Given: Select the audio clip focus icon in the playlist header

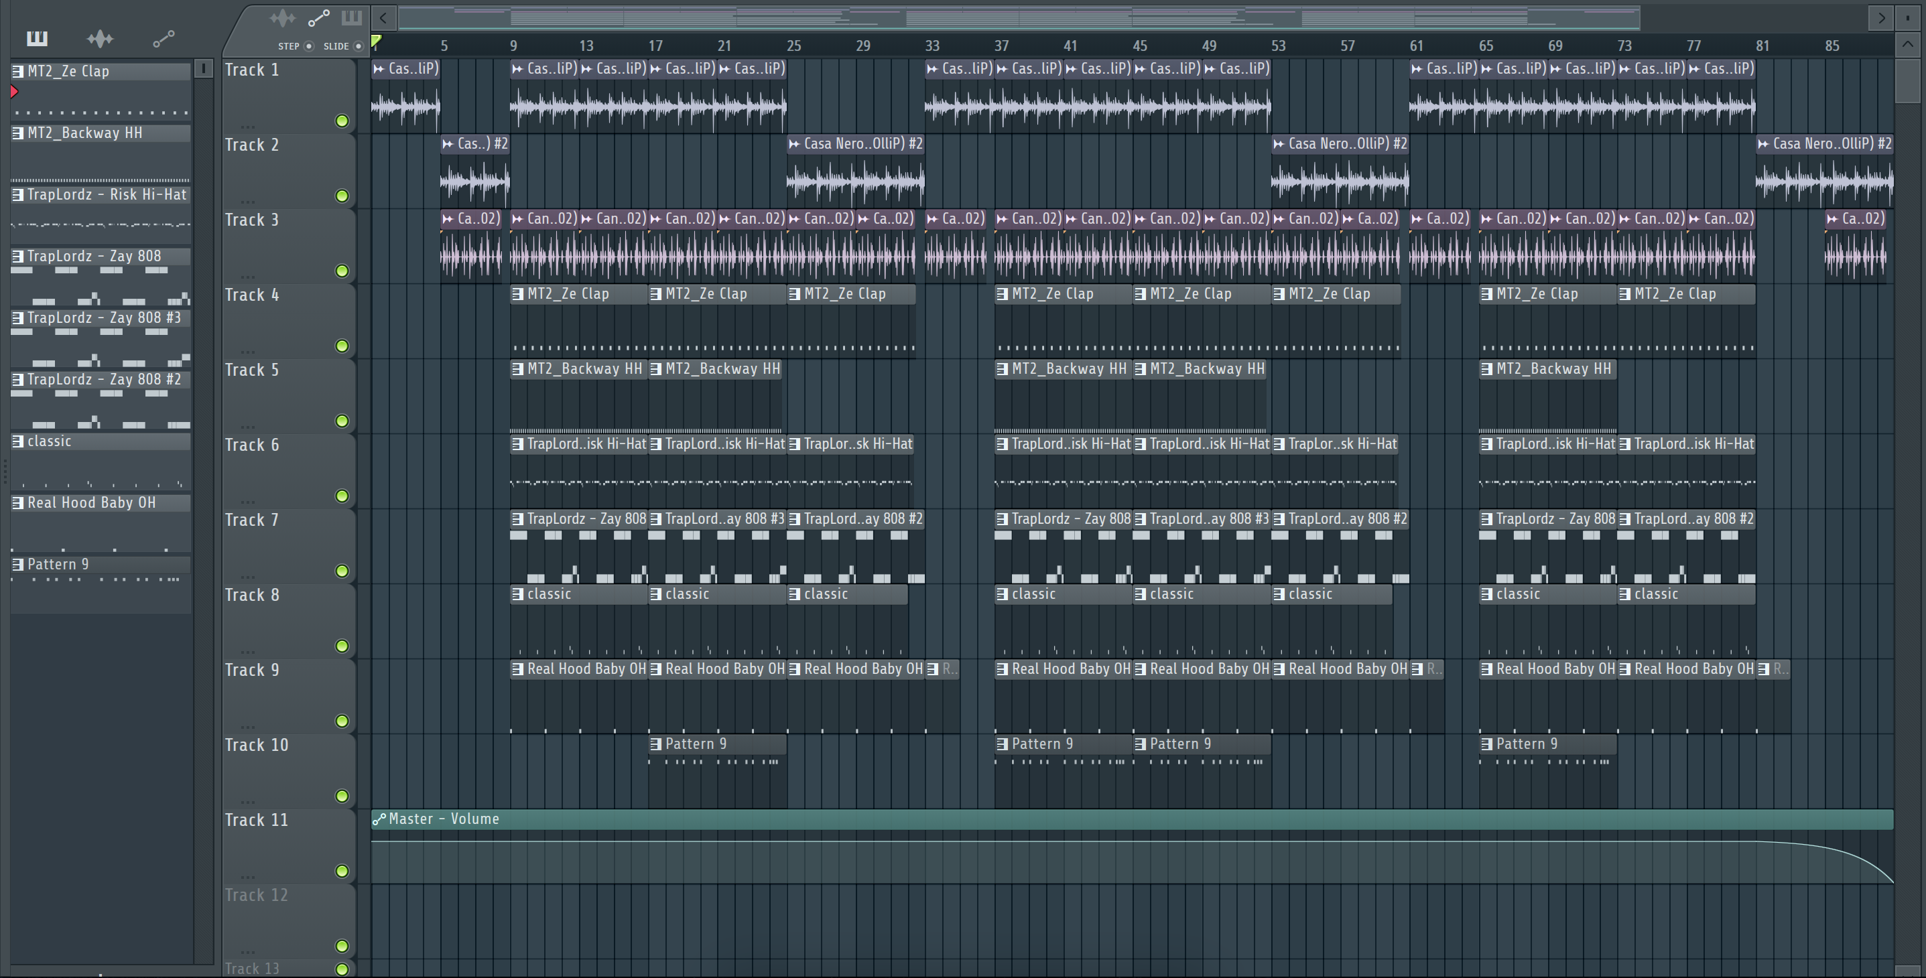Looking at the screenshot, I should 283,18.
